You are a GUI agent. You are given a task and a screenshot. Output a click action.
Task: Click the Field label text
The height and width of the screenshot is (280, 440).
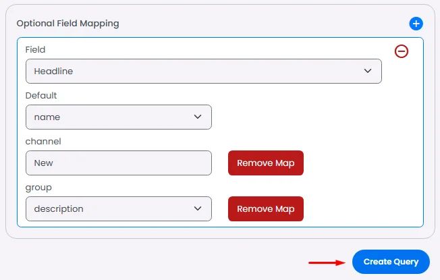point(35,50)
